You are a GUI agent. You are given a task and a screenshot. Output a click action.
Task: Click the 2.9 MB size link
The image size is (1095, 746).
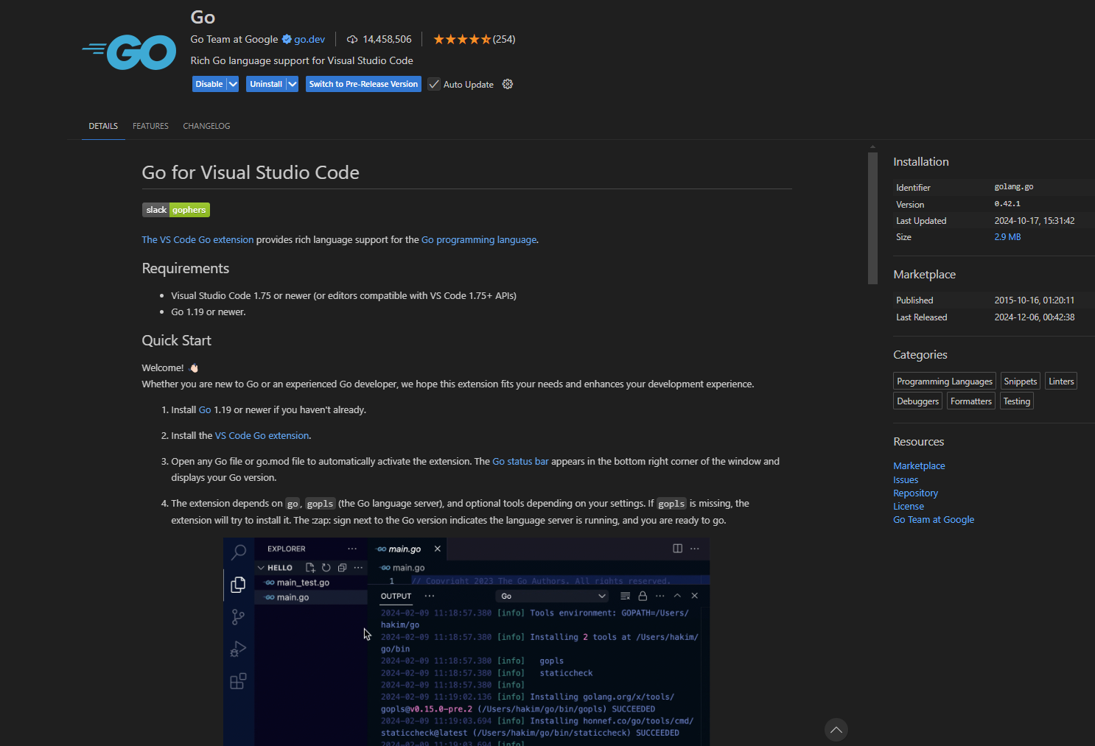tap(1007, 237)
